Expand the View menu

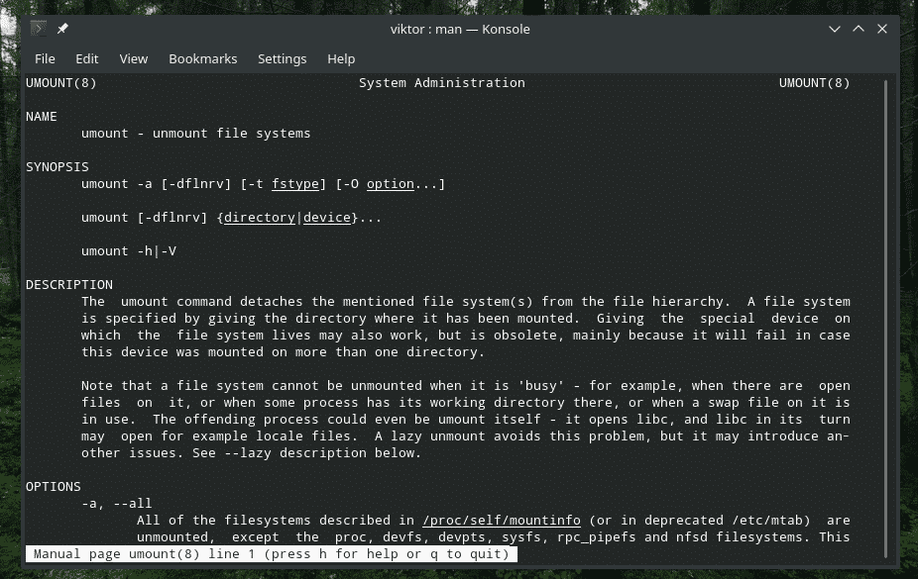134,58
